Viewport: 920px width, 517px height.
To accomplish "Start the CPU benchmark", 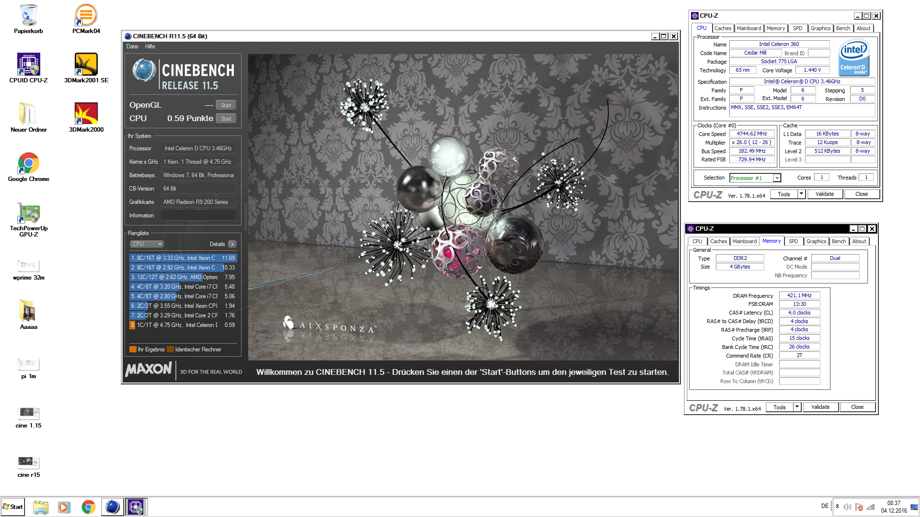I will (x=226, y=119).
